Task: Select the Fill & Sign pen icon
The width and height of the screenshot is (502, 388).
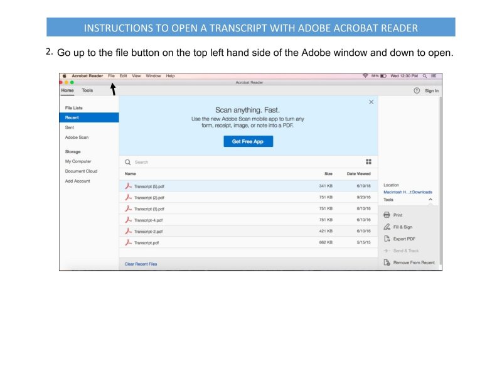Action: (x=387, y=227)
